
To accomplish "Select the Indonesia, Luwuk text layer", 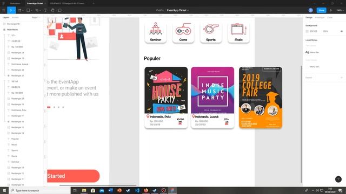I will [20, 64].
